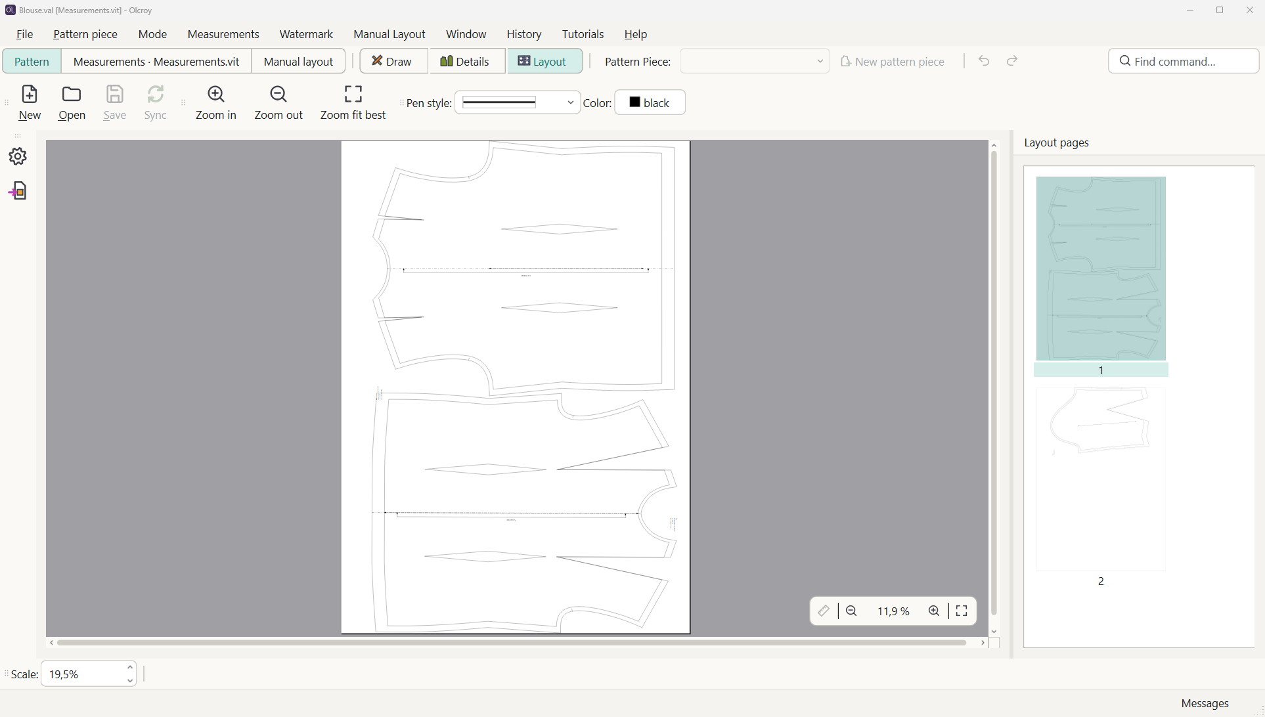This screenshot has height=717, width=1265.
Task: Click the Olcroy app icon in title bar
Action: 10,10
